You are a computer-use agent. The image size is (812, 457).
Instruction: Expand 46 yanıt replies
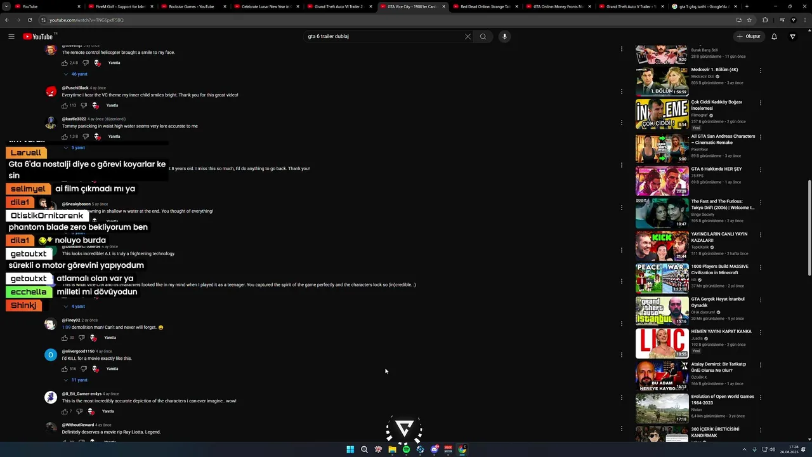(75, 74)
